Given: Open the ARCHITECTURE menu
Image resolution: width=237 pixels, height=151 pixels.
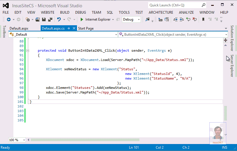Looking at the screenshot, I should click(161, 12).
